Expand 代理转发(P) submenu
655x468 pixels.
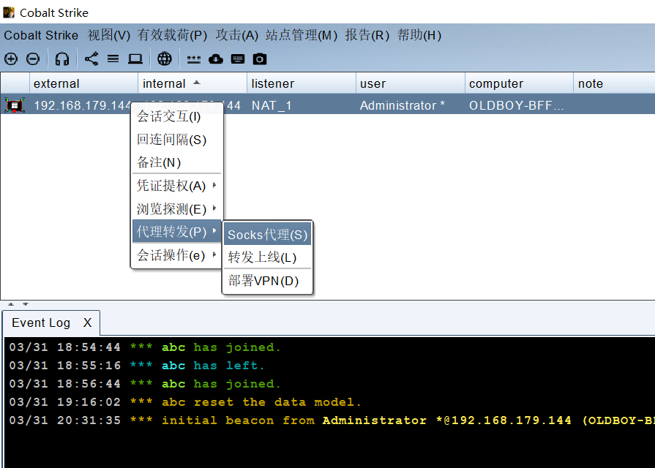176,231
